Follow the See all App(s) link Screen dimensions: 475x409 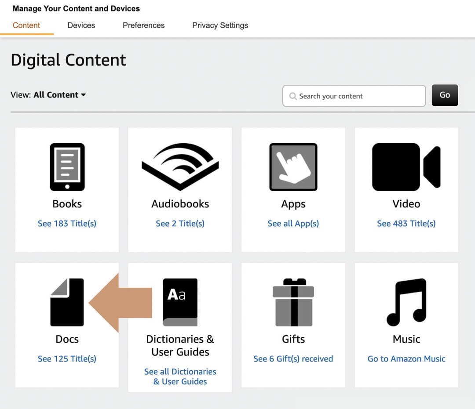pos(293,224)
